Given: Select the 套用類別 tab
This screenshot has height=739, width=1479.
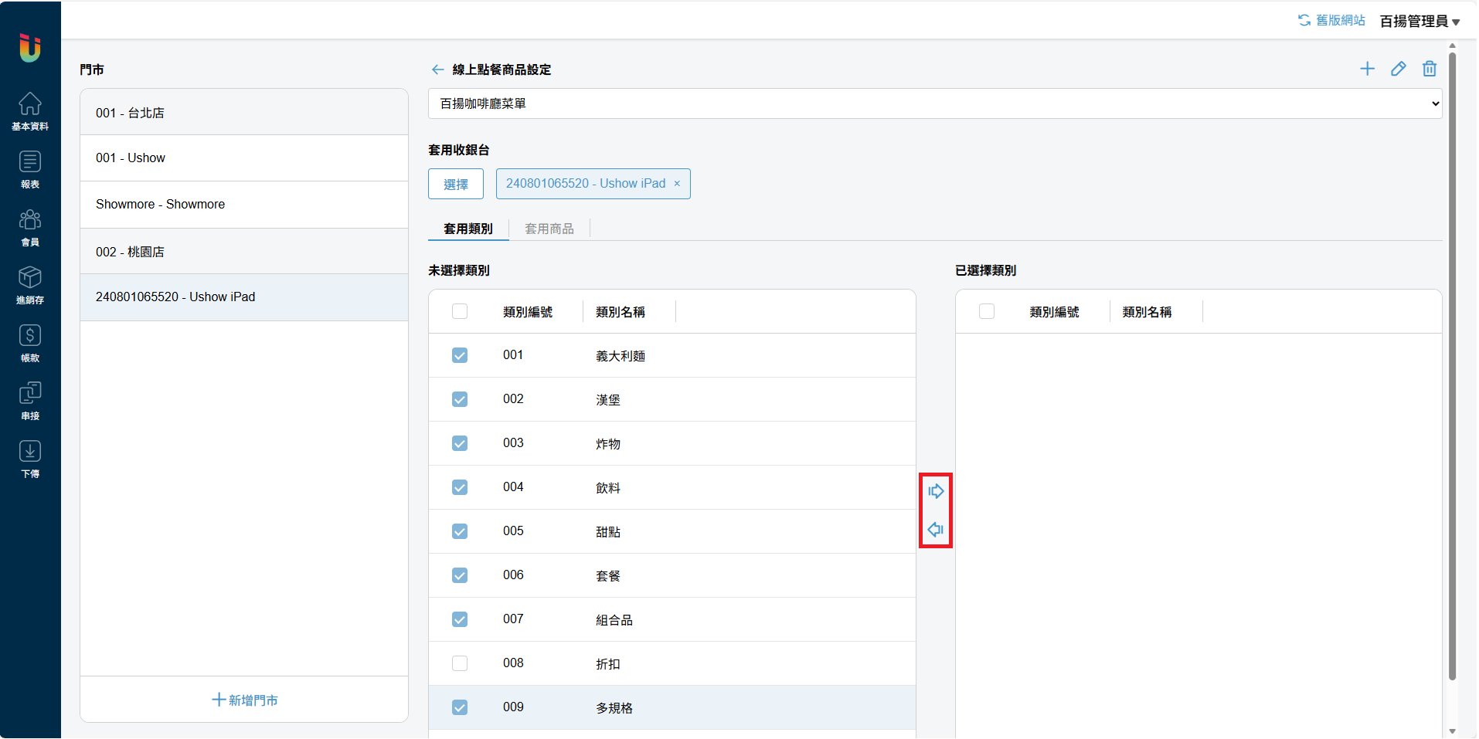Looking at the screenshot, I should 468,229.
